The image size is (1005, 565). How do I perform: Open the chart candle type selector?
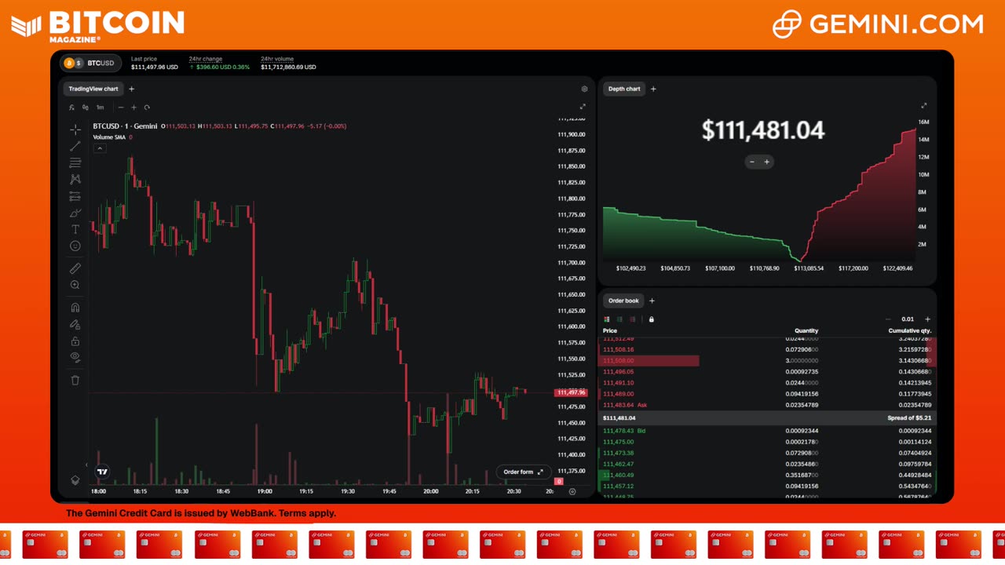(86, 108)
